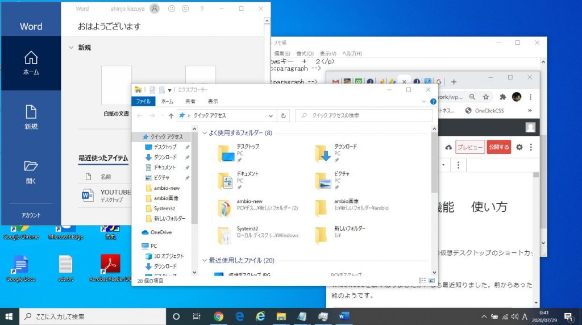This screenshot has height=325, width=582.
Task: Show hidden system tray icons
Action: coord(484,316)
